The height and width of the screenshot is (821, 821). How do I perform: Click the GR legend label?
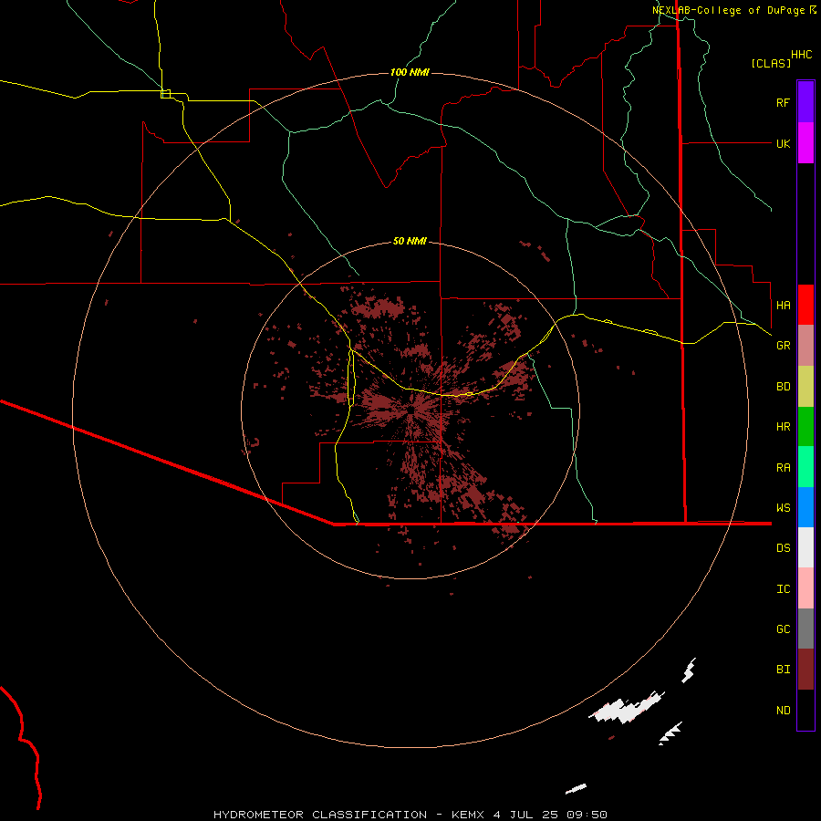pyautogui.click(x=783, y=346)
